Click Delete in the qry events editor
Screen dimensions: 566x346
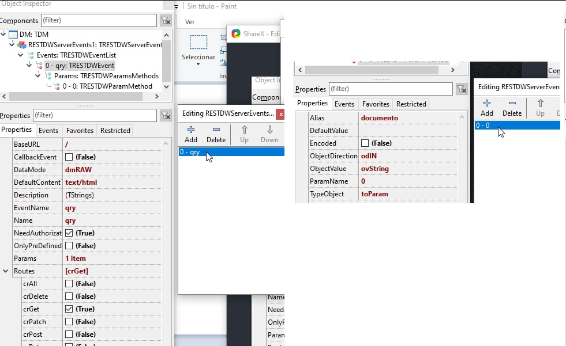(x=216, y=134)
